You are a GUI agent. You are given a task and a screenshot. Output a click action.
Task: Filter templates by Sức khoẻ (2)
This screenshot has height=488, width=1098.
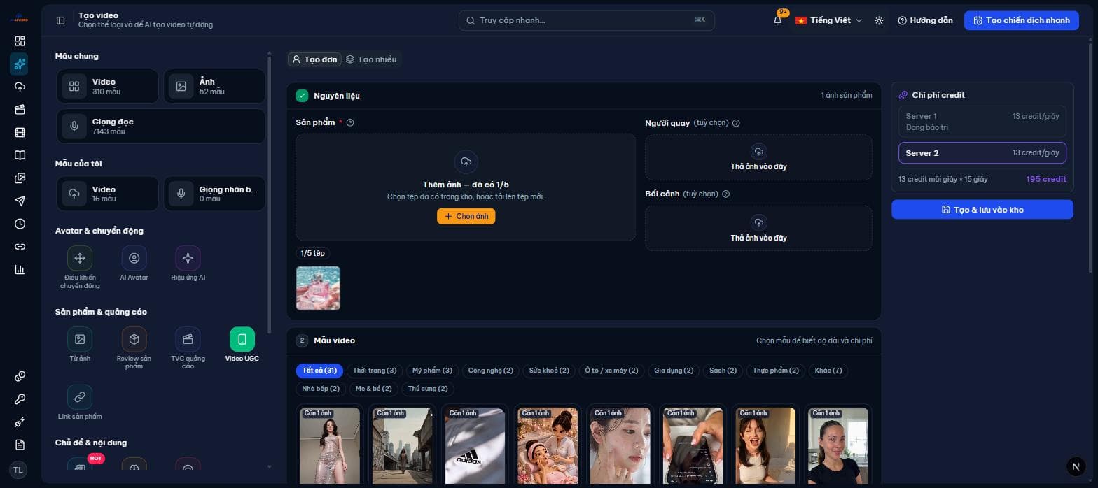point(549,371)
